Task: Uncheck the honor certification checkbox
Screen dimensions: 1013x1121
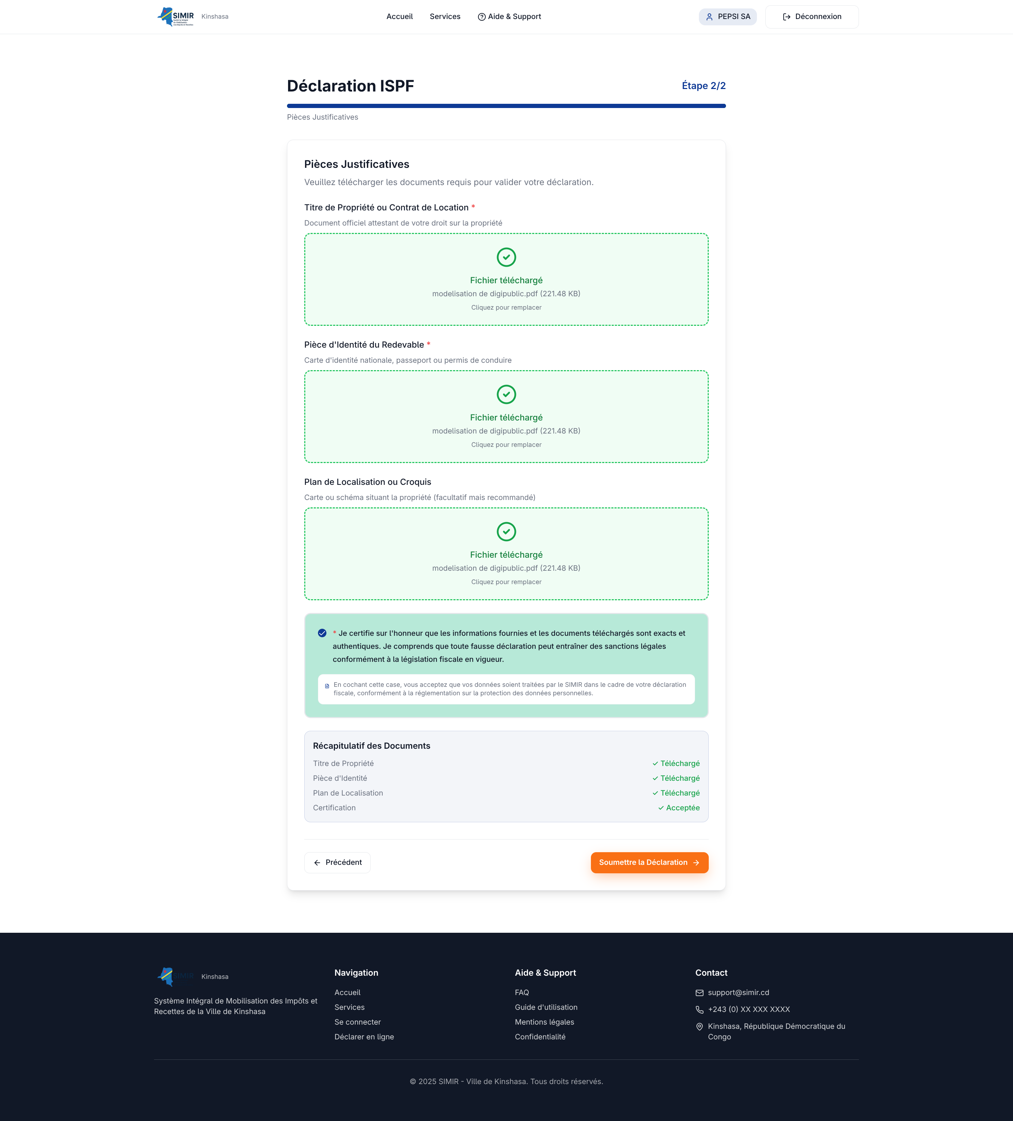Action: point(322,633)
